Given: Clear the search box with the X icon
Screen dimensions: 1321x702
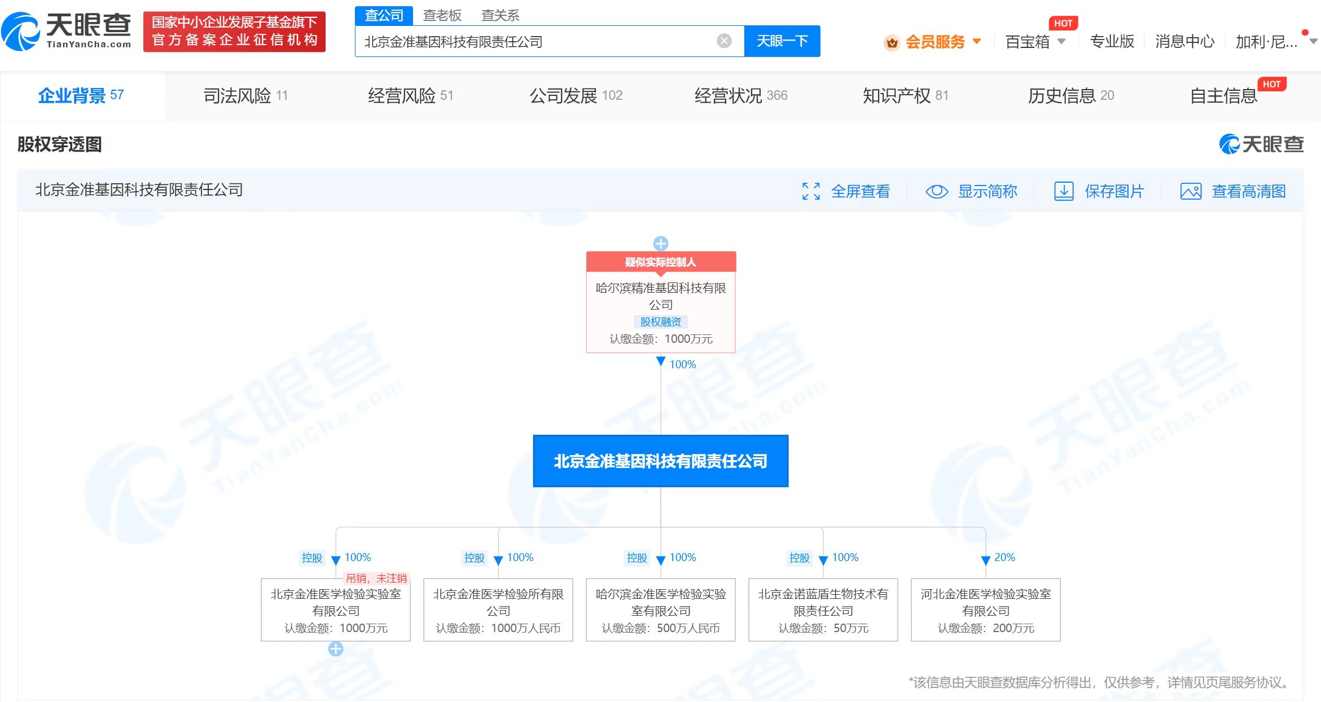Looking at the screenshot, I should pos(724,41).
